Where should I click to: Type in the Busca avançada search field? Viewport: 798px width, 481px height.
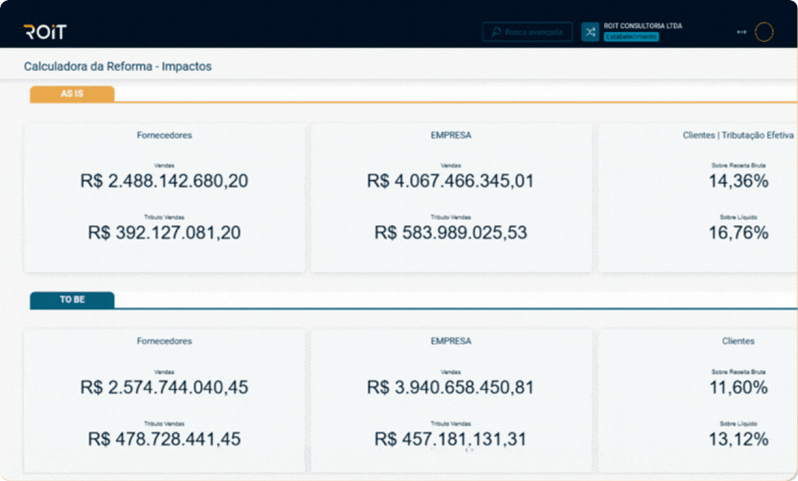coord(533,32)
